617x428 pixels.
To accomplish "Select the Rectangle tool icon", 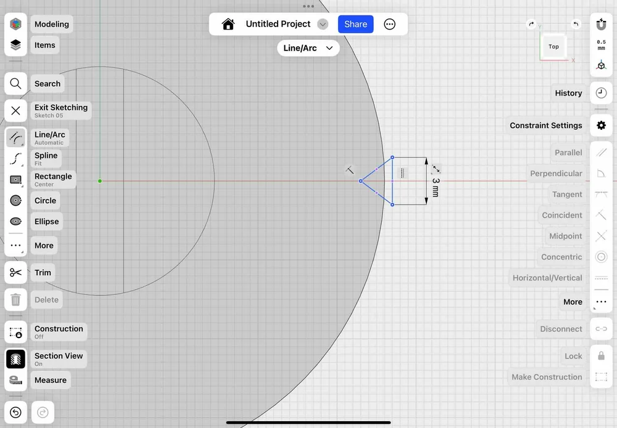I will click(16, 179).
